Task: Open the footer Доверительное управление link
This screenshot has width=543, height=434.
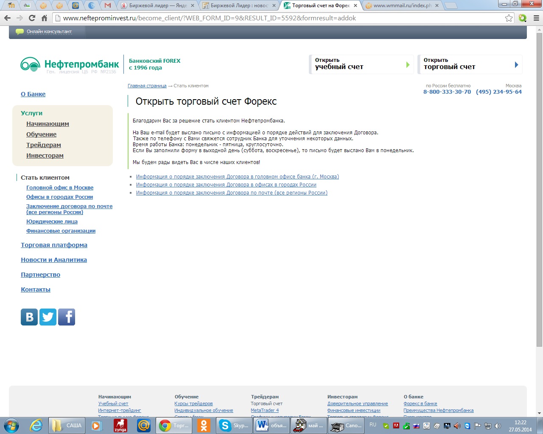Action: pos(358,404)
